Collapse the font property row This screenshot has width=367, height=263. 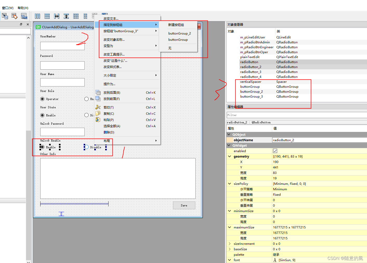(x=230, y=260)
